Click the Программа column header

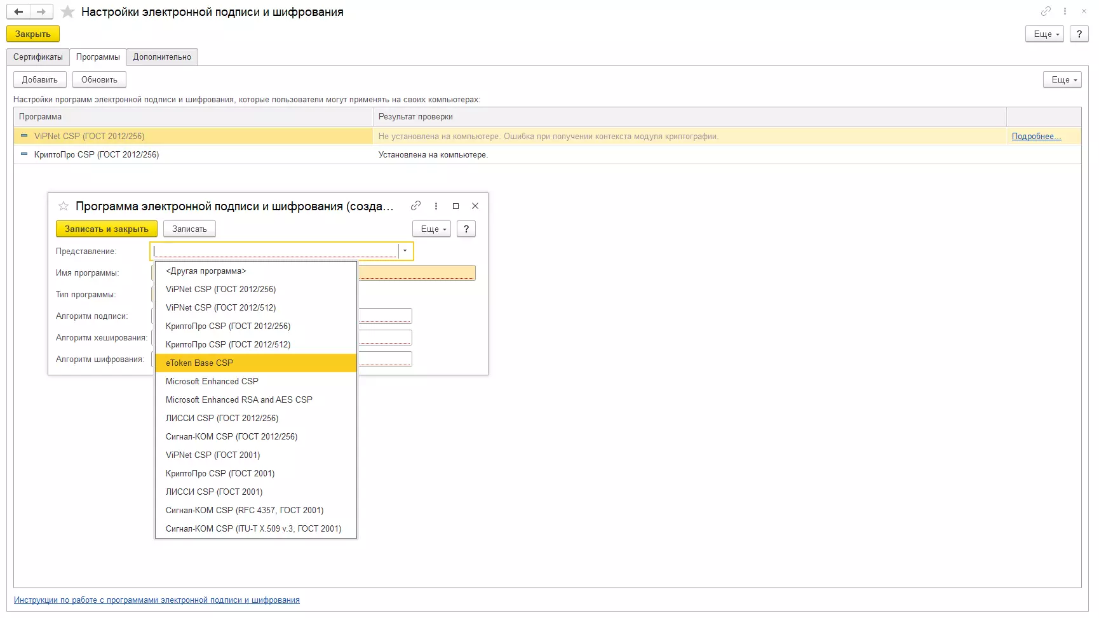[x=193, y=117]
